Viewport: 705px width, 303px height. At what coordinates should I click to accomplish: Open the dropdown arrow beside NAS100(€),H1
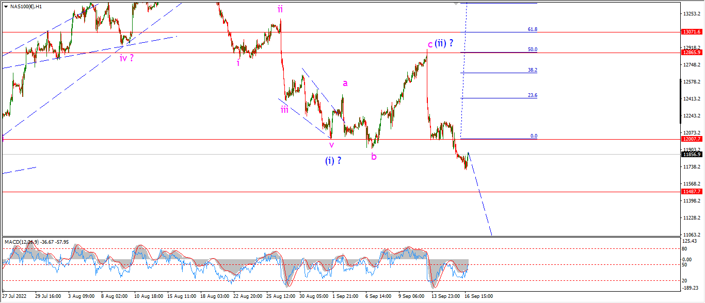(x=6, y=6)
